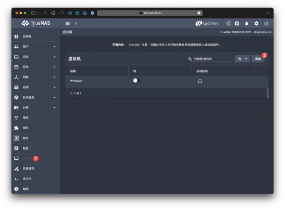Click the browser home icon
This screenshot has width=285, height=209.
53,13
